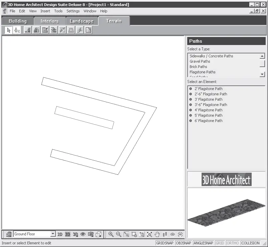Pick the cutout terrain tool with down arrow
The image size is (268, 247).
click(54, 30)
